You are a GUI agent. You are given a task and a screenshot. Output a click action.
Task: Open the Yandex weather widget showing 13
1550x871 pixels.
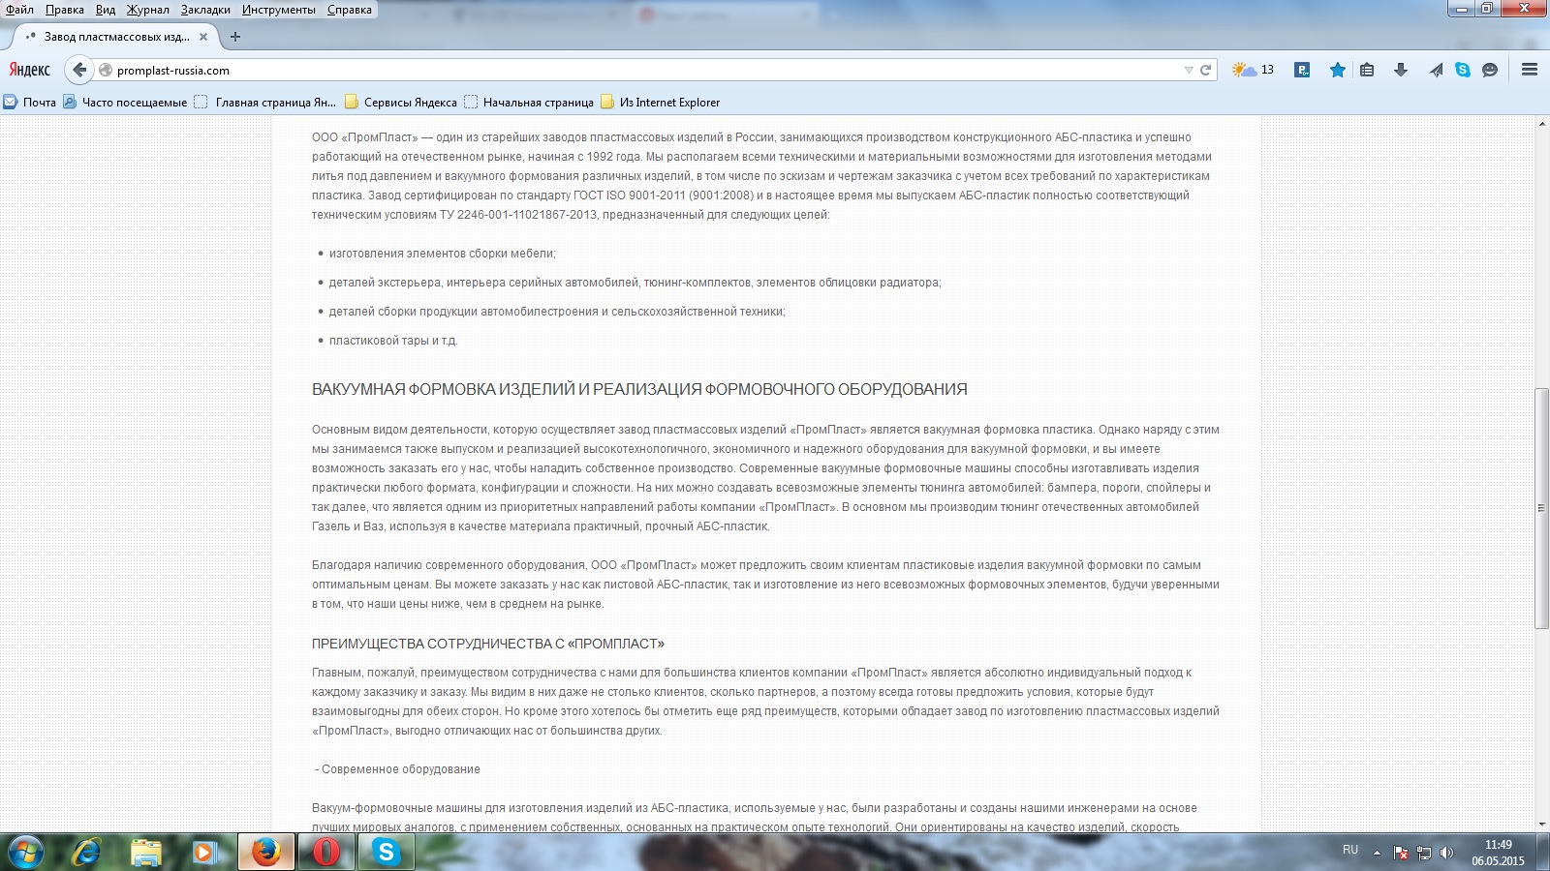1253,70
